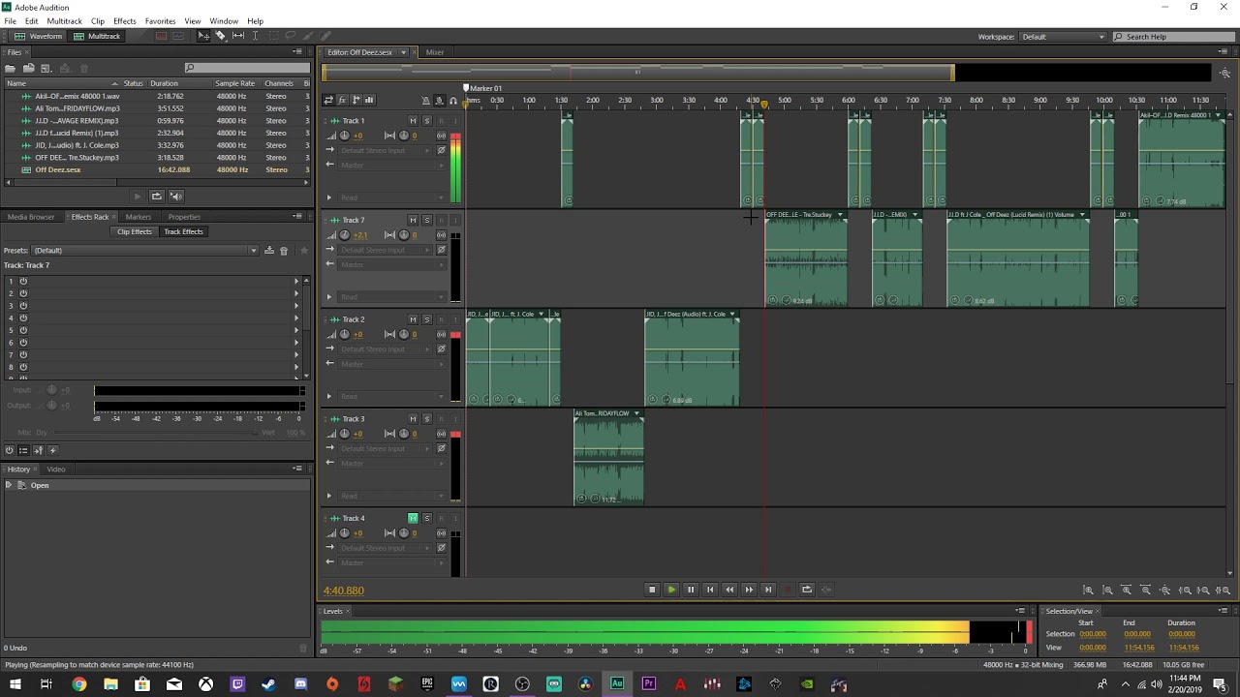This screenshot has height=697, width=1240.
Task: Switch to the Mixer tab
Action: coord(435,52)
